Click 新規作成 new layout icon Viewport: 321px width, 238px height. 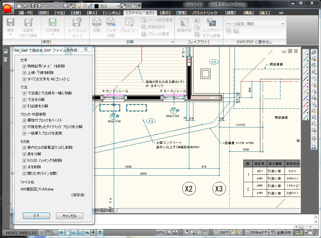point(184,22)
